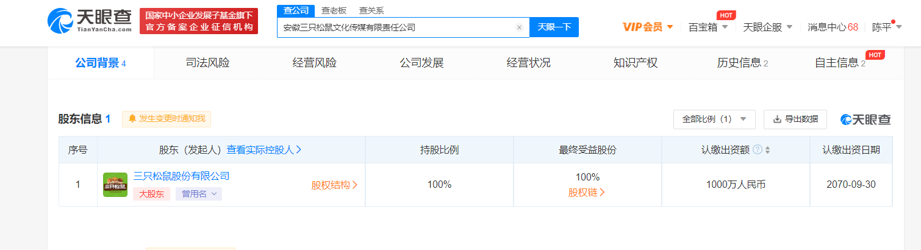
Task: Expand the 天眼企服 menu
Action: coord(767,27)
